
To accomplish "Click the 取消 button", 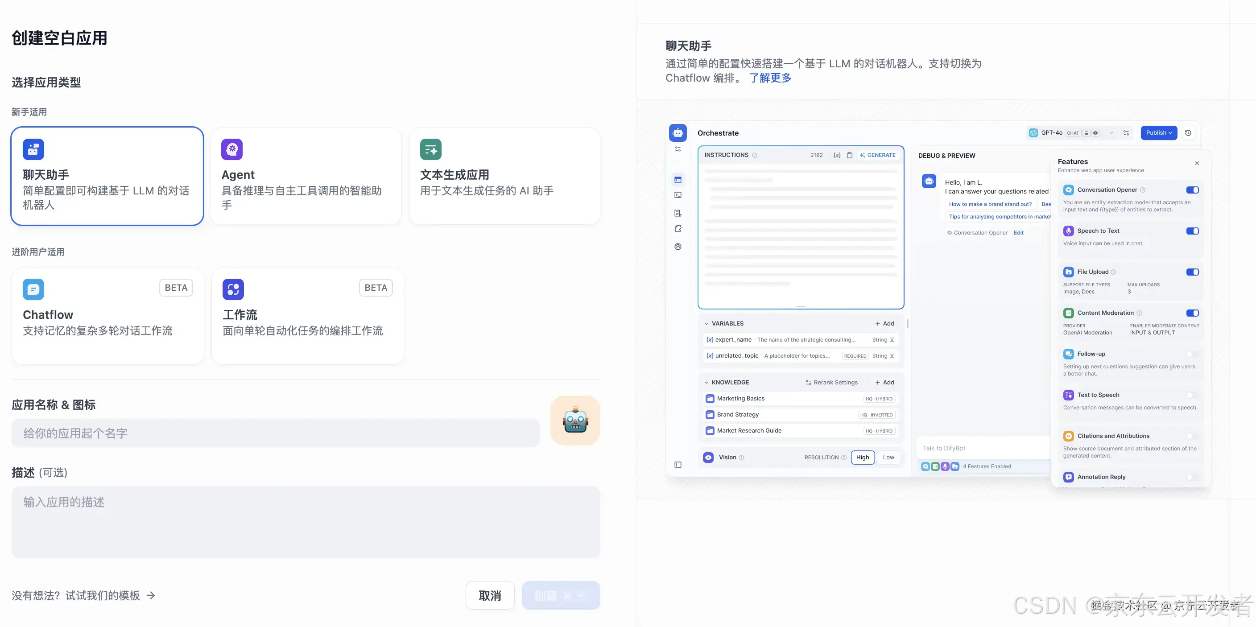I will [490, 595].
